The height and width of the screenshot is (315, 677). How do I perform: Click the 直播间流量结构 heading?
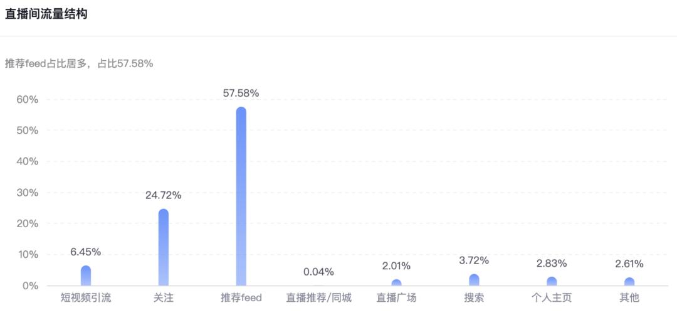46,14
